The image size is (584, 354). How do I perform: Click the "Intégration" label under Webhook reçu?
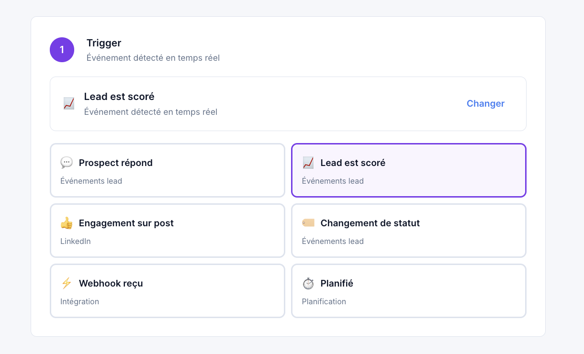[x=80, y=301]
